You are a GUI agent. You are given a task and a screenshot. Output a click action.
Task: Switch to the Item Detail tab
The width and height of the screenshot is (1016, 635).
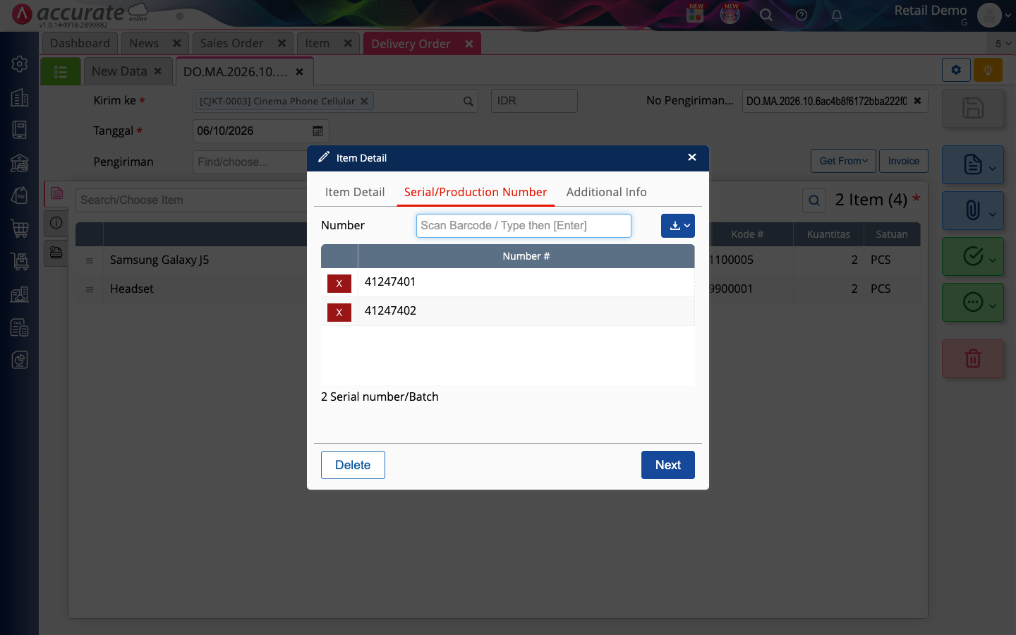coord(355,192)
